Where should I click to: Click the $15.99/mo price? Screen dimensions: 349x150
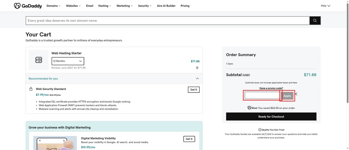[x=88, y=147]
